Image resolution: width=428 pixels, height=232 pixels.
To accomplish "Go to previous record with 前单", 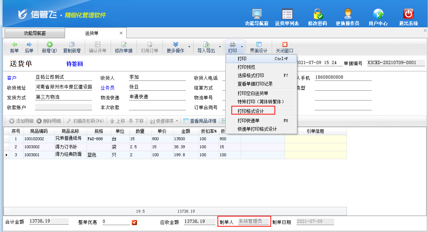I will tap(14, 47).
